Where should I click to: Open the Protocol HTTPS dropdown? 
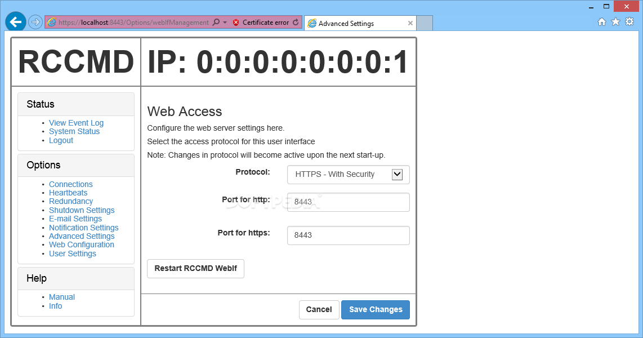(x=348, y=174)
